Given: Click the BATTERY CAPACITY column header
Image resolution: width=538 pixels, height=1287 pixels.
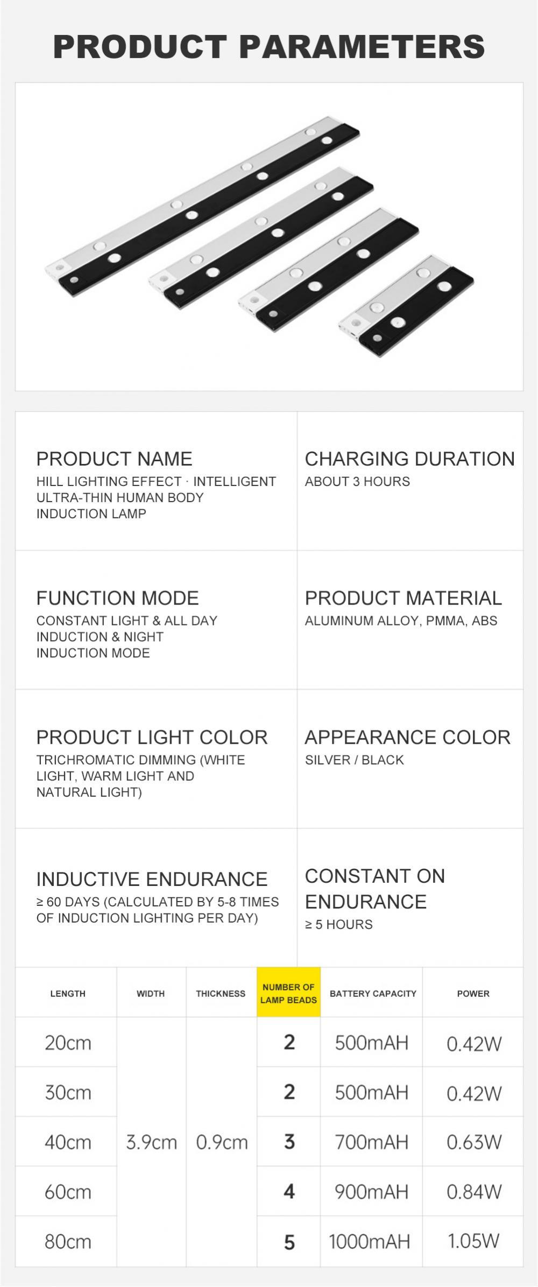Looking at the screenshot, I should pos(373,994).
